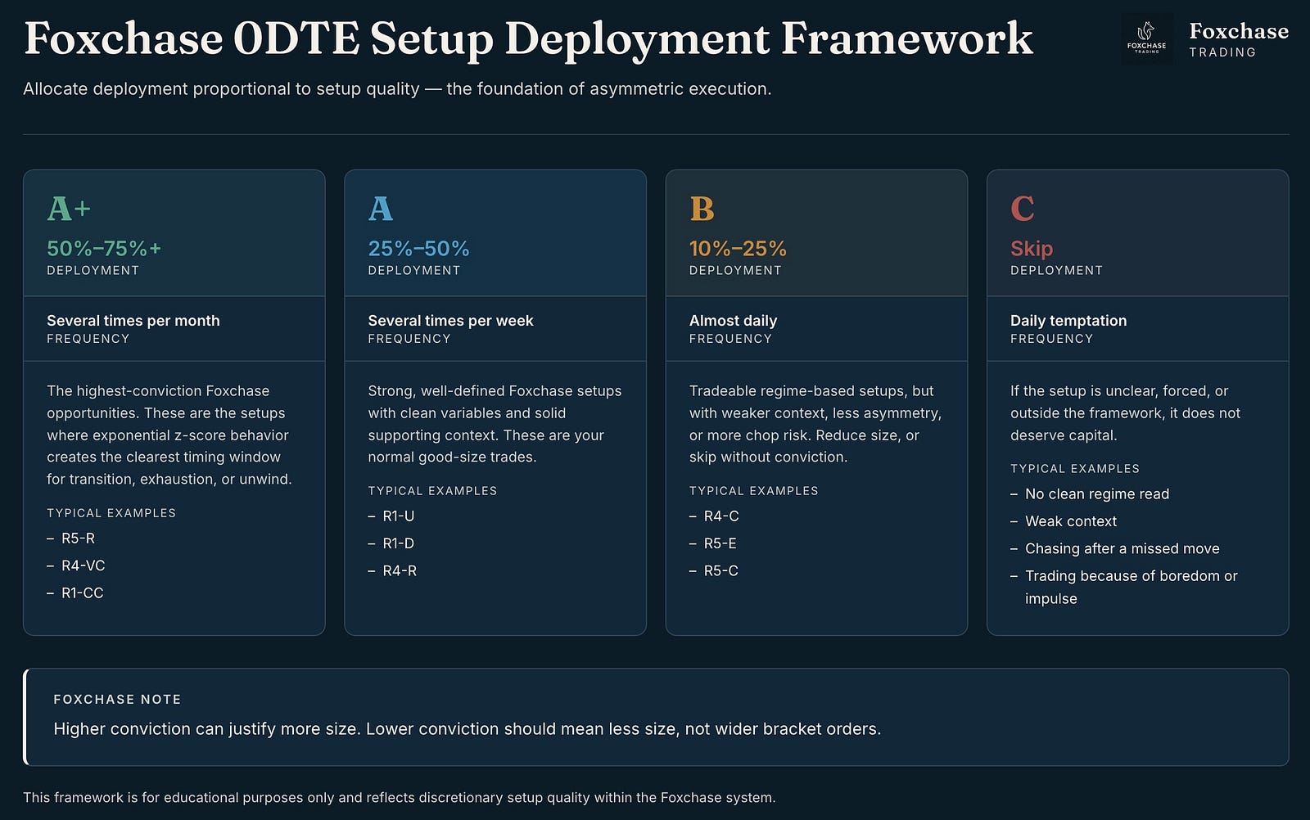Click the A+ card's highest-conviction description paragraph
Image resolution: width=1310 pixels, height=820 pixels.
pos(169,435)
